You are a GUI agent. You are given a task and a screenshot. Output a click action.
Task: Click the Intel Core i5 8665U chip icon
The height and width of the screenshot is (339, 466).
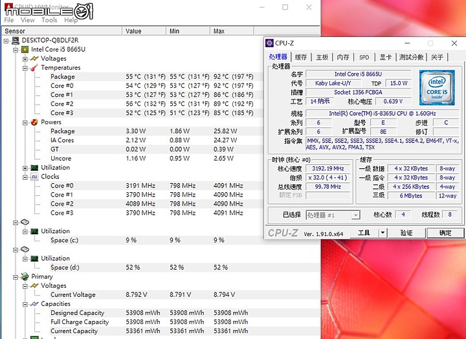tap(25, 49)
